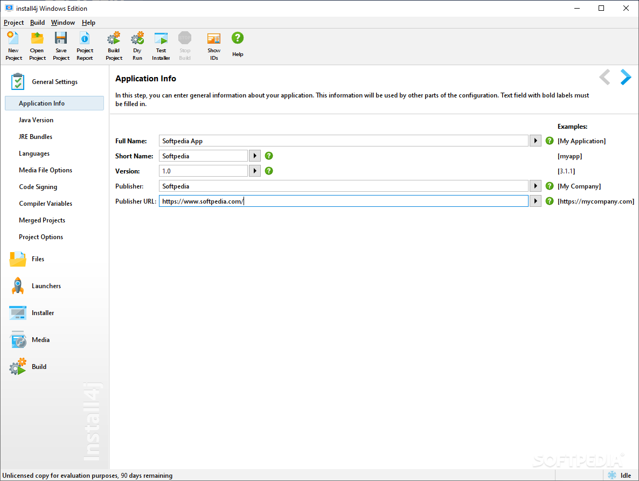Show help for Full Name field
The width and height of the screenshot is (639, 481).
pyautogui.click(x=550, y=141)
